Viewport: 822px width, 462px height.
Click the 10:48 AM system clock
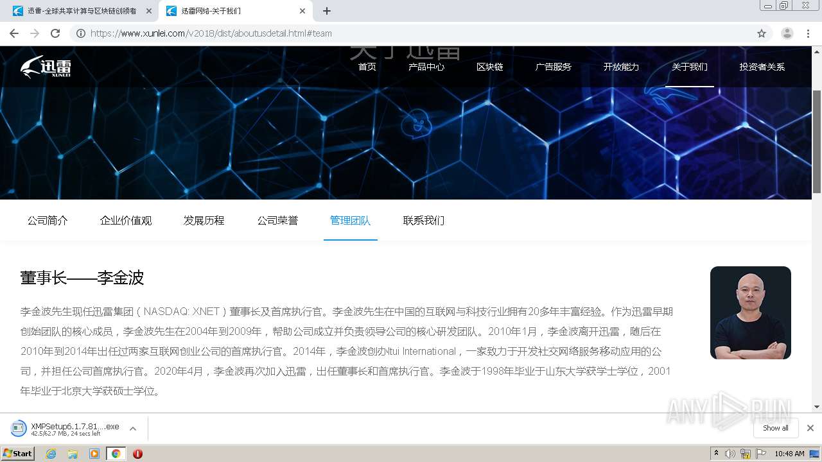coord(789,454)
